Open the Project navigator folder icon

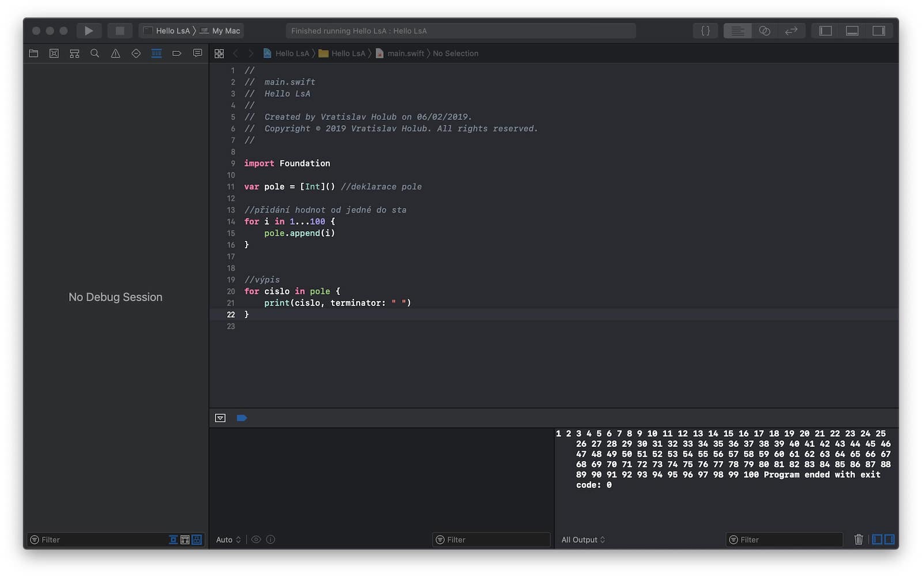(33, 54)
